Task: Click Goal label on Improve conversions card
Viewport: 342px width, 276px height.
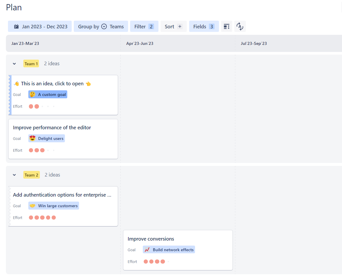Action: pos(132,250)
